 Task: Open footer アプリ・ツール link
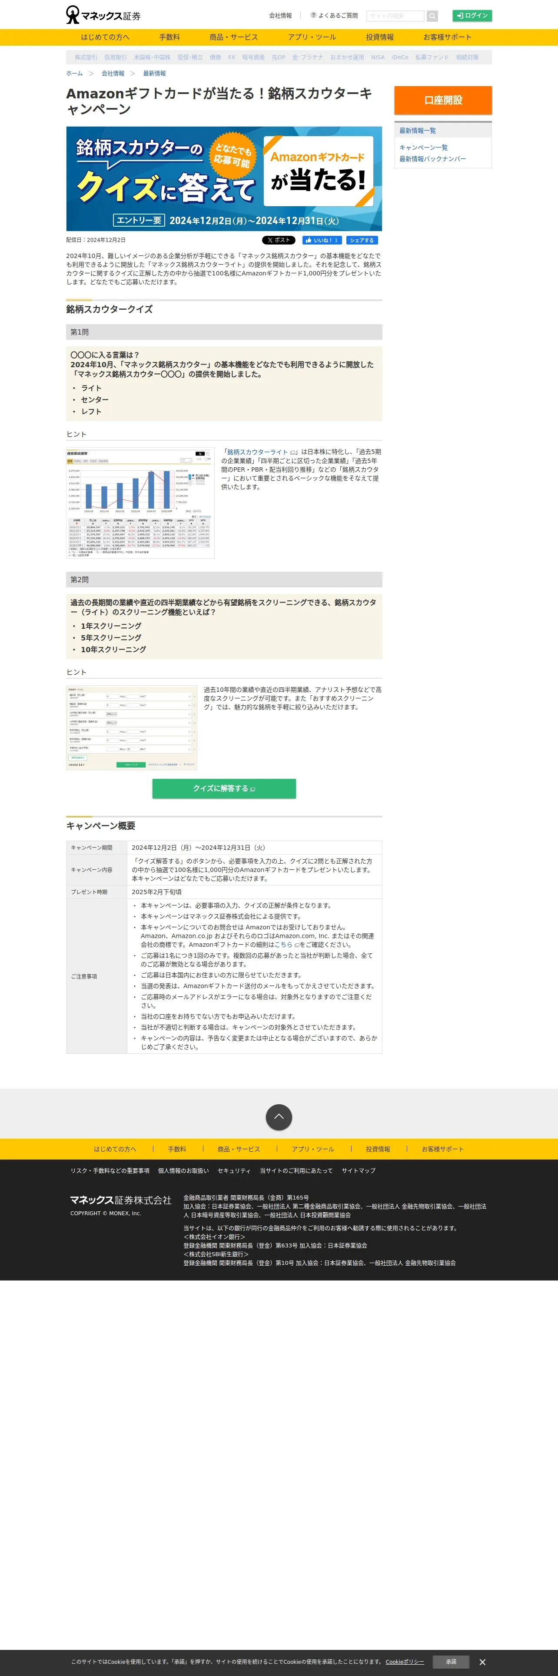tap(313, 1149)
